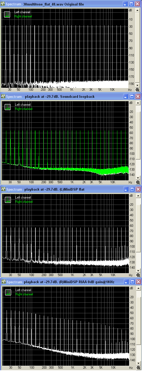
Task: Open system menu icon of MiniDSP flat window
Action: [3, 189]
